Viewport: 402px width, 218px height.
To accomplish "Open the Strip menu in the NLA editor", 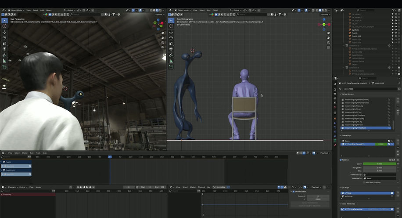I will 44,153.
